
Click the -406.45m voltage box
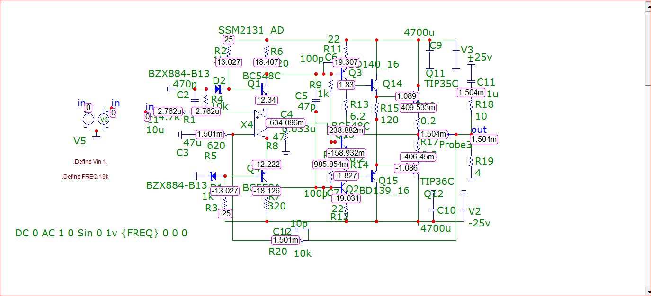[x=418, y=157]
